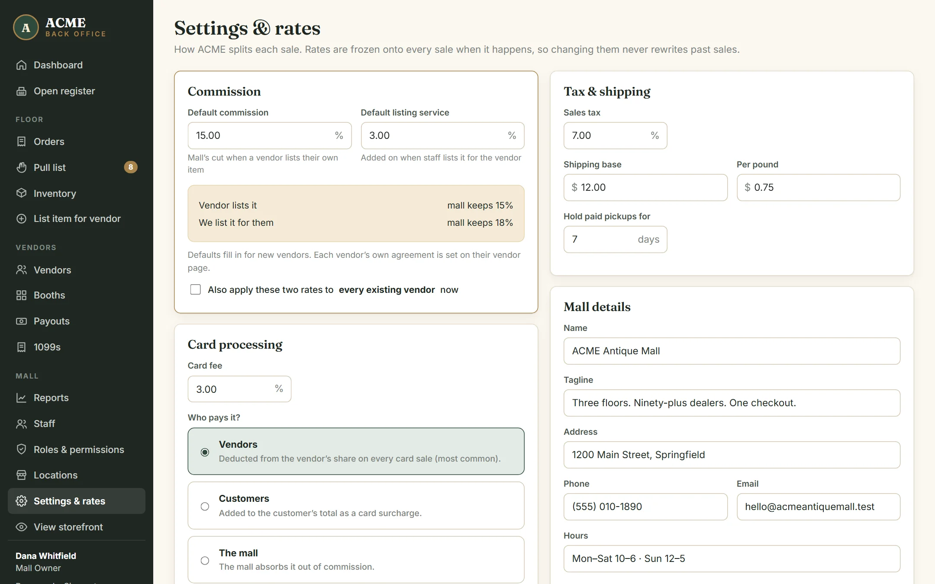Click the Pull list badge showing 8
The height and width of the screenshot is (584, 935).
tap(131, 167)
